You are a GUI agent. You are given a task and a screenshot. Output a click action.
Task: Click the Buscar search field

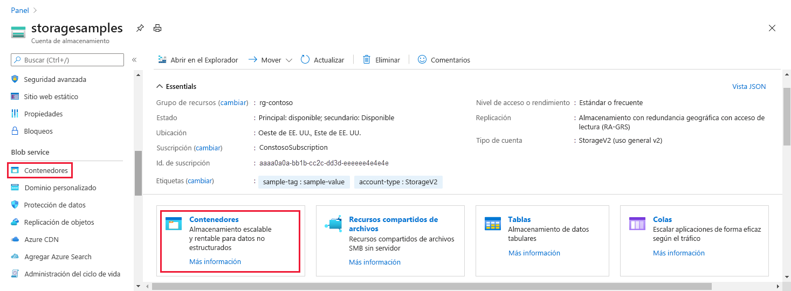tap(67, 60)
